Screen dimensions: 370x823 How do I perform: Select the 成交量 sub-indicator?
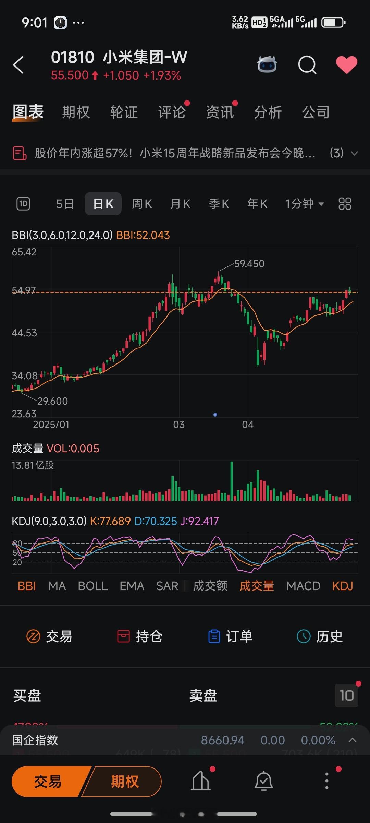257,586
